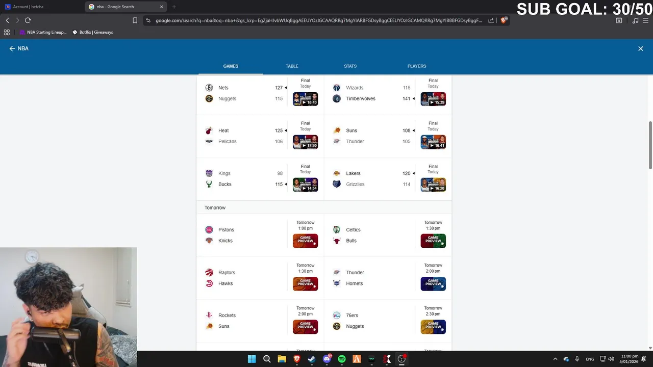
Task: Play Nets vs Nuggets highlights video
Action: click(306, 99)
